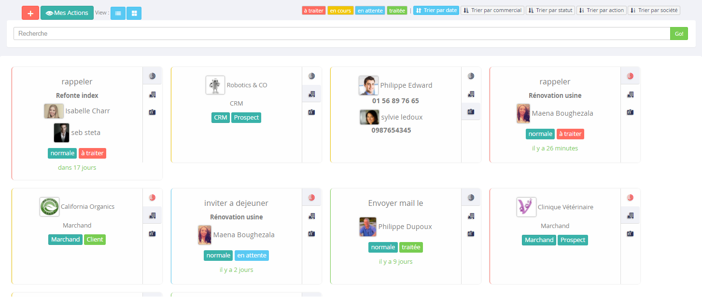Viewport: 702px width, 297px height.
Task: Click Philippe Edward's profile photo
Action: [x=368, y=85]
